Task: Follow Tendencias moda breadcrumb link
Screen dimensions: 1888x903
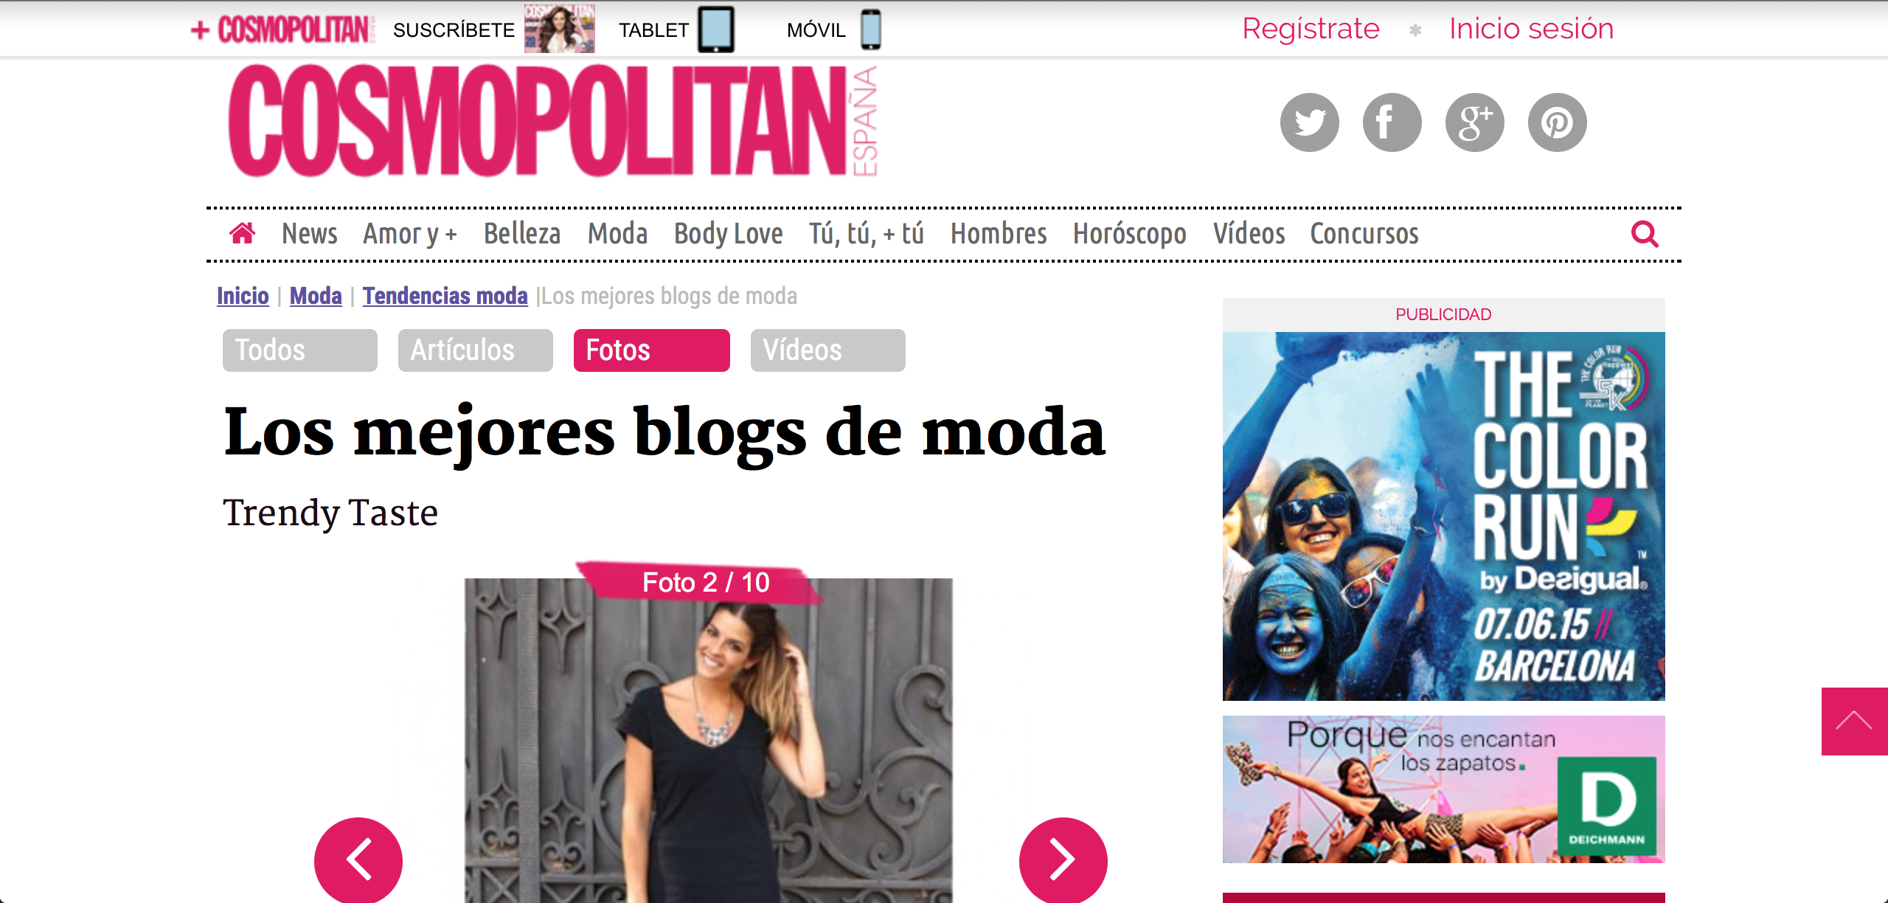Action: tap(445, 296)
